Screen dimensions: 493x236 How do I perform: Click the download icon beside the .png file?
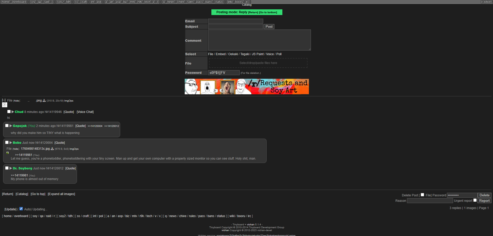[44, 101]
